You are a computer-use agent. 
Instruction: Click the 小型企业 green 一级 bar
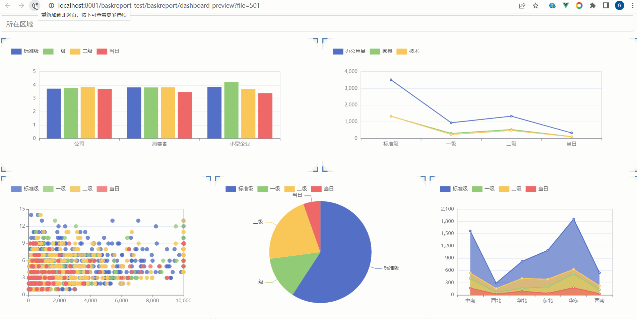231,110
